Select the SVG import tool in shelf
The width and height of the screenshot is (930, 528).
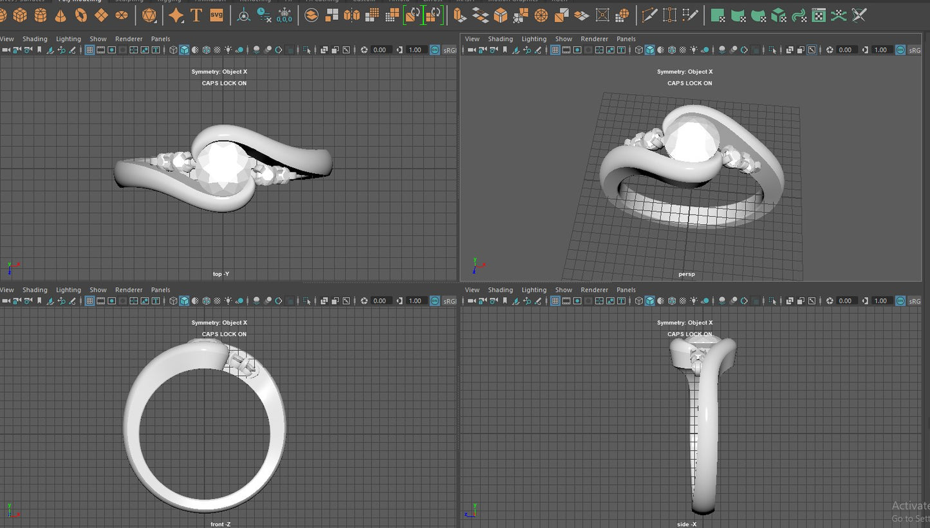(217, 15)
